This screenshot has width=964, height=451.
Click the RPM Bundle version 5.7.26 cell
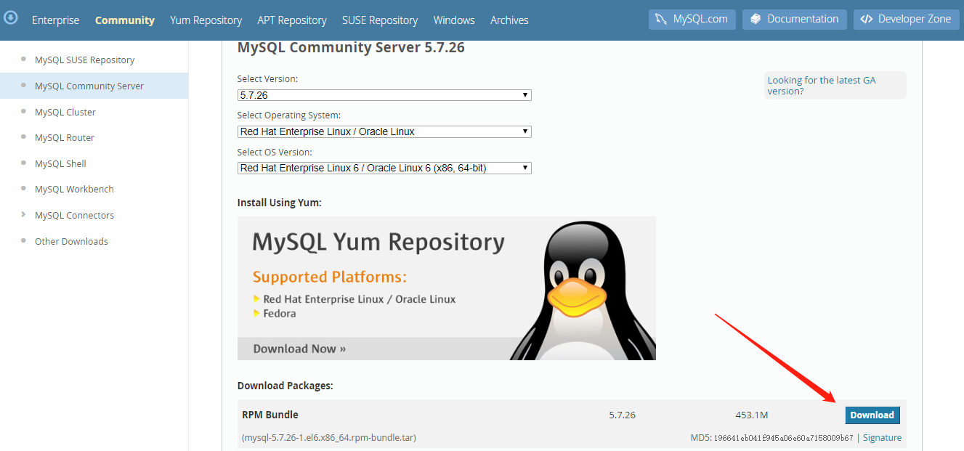point(623,415)
